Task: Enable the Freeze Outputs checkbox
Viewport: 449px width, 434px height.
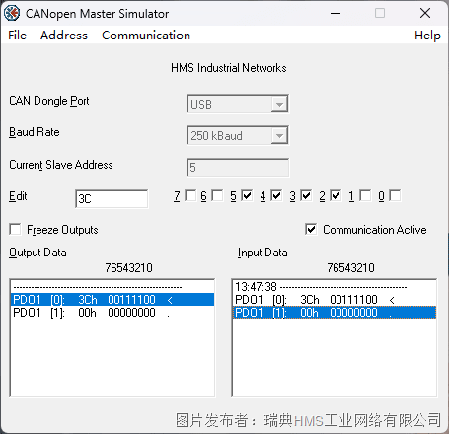Action: [x=15, y=229]
